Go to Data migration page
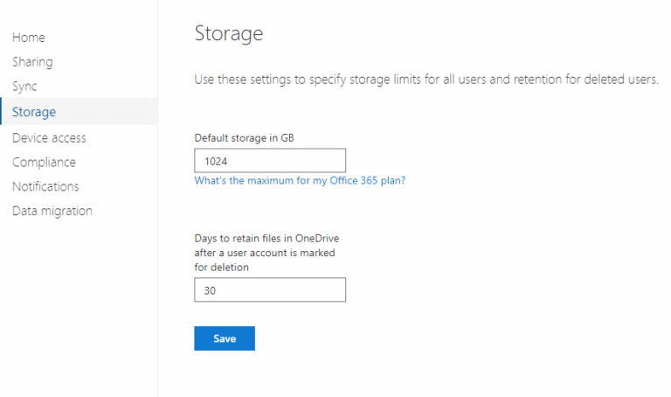 pos(52,211)
